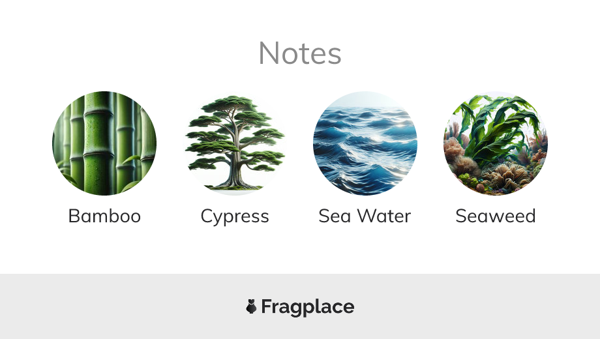This screenshot has height=339, width=600.
Task: Click the Fragplace wordmark text
Action: (x=307, y=306)
